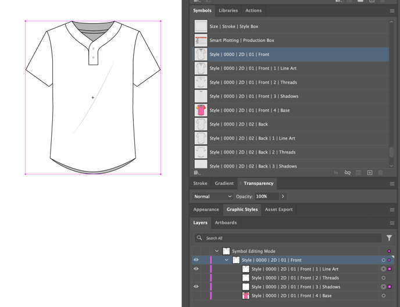Expand the Opacity slider arrow

pyautogui.click(x=283, y=197)
